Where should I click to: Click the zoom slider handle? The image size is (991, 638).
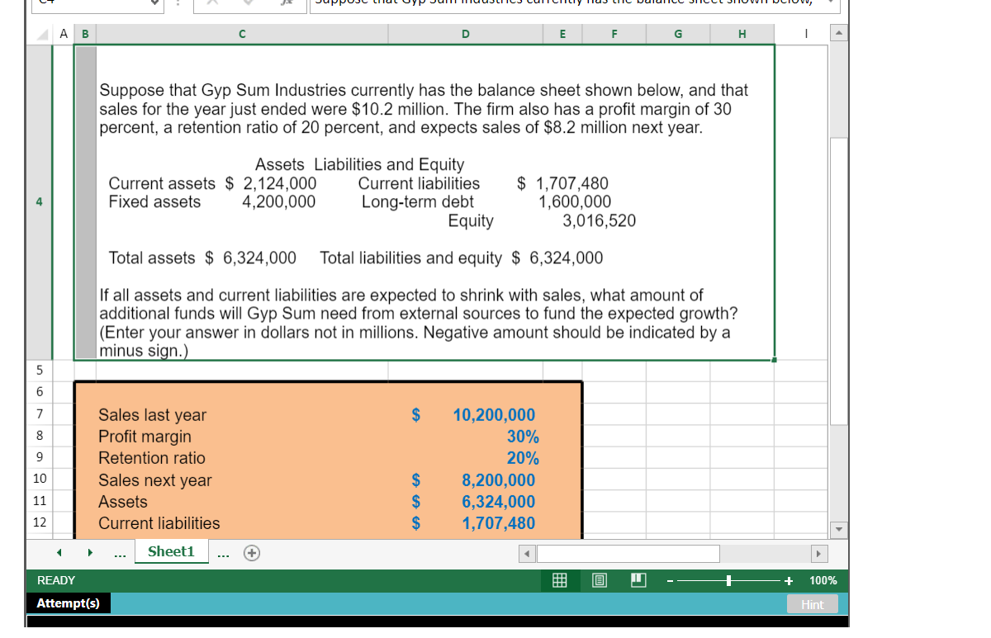click(730, 580)
